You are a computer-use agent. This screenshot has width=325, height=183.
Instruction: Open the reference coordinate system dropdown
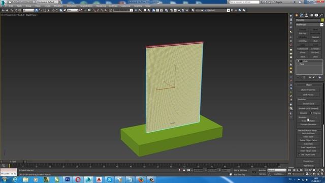pyautogui.click(x=73, y=10)
